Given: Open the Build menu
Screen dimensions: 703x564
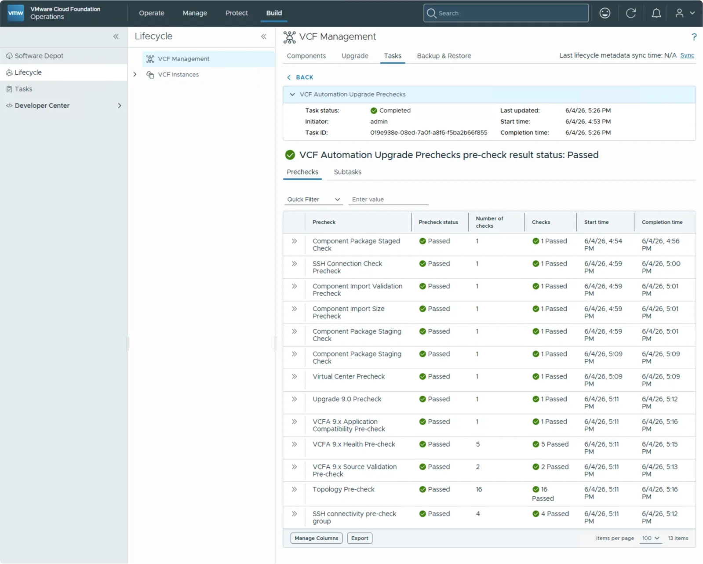Looking at the screenshot, I should click(274, 13).
